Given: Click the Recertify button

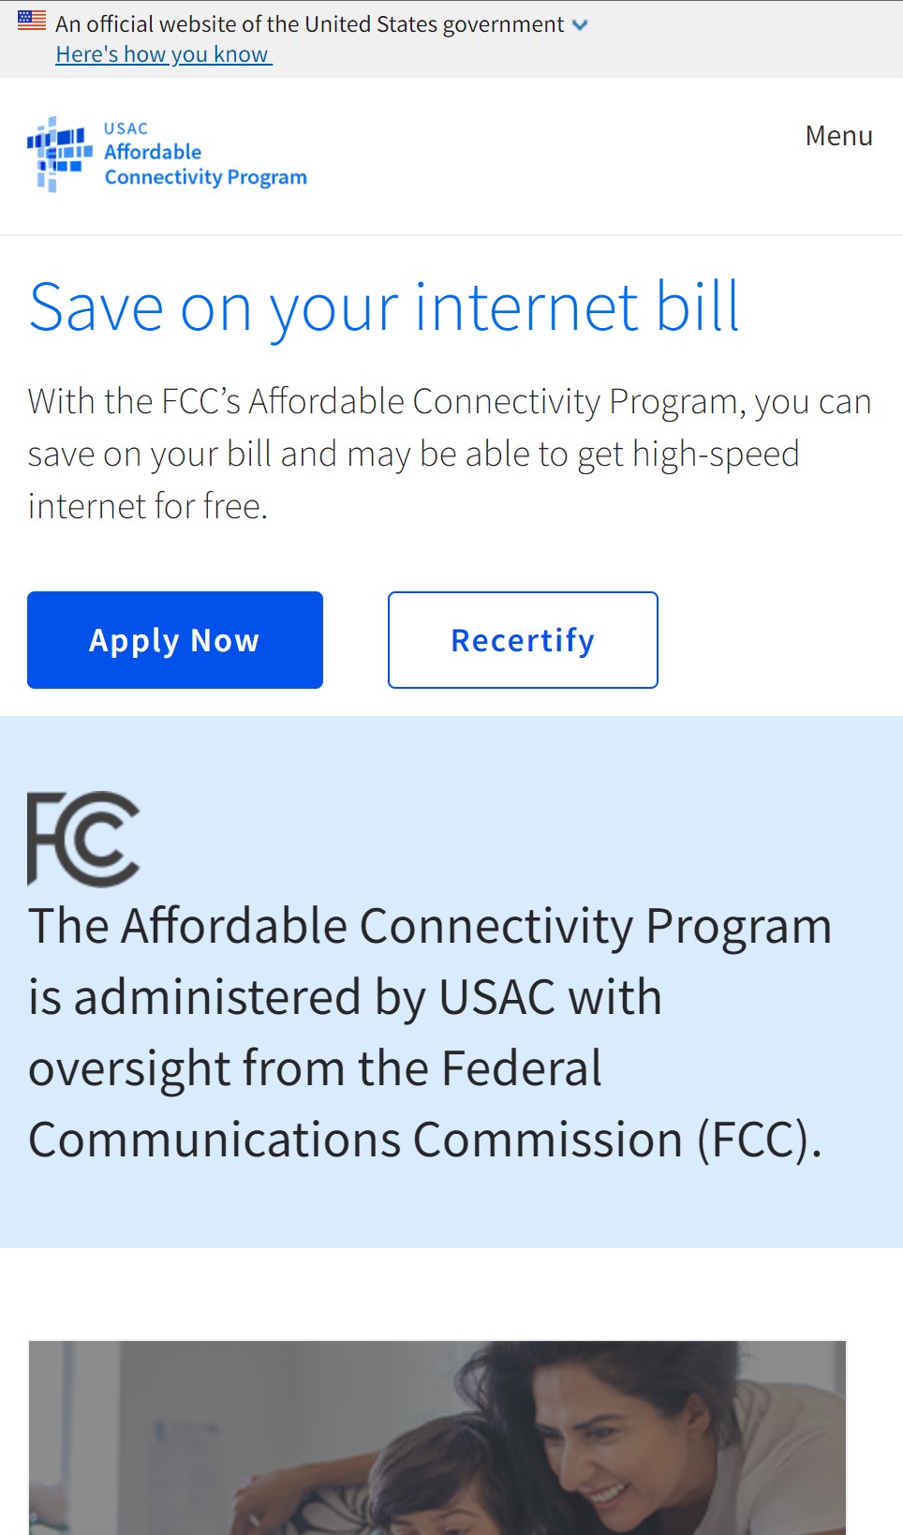Looking at the screenshot, I should click(x=523, y=640).
